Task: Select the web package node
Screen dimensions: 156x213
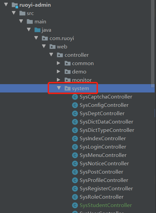Action: click(62, 47)
